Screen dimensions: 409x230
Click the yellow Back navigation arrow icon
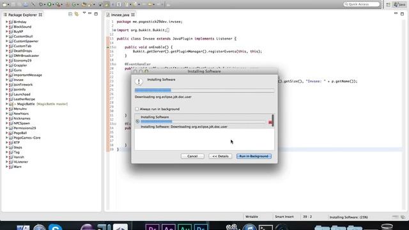pos(150,4)
